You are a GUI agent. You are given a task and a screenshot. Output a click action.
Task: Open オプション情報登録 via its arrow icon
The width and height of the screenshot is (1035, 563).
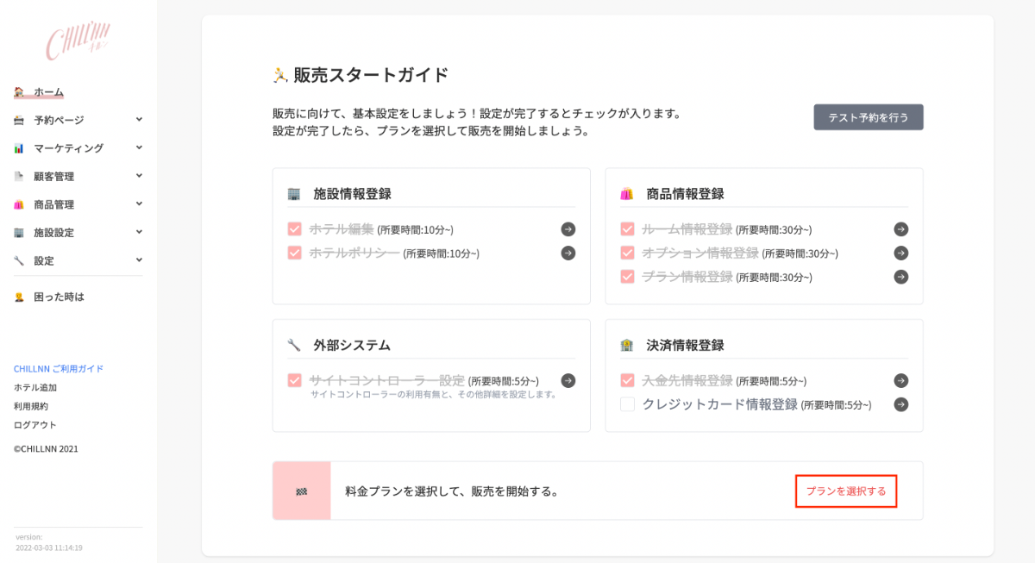[900, 253]
